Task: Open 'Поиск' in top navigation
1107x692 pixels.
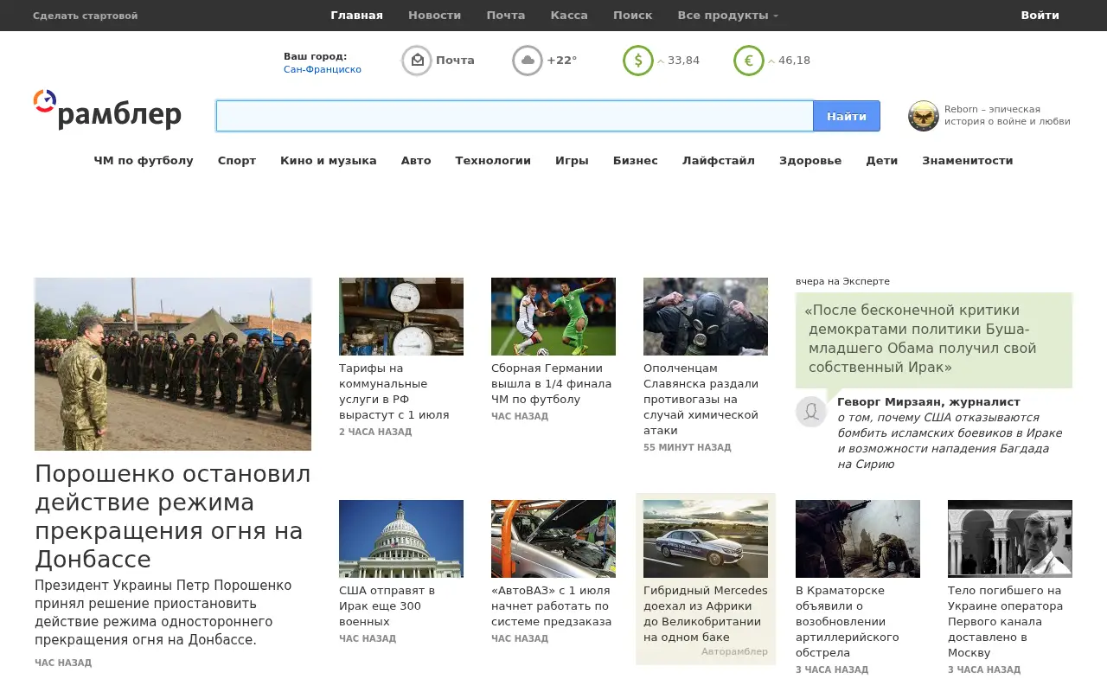Action: coord(633,16)
